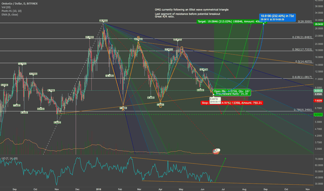Select Elliott wave letter A marker
Screen dimensions: 324x191
(123, 110)
